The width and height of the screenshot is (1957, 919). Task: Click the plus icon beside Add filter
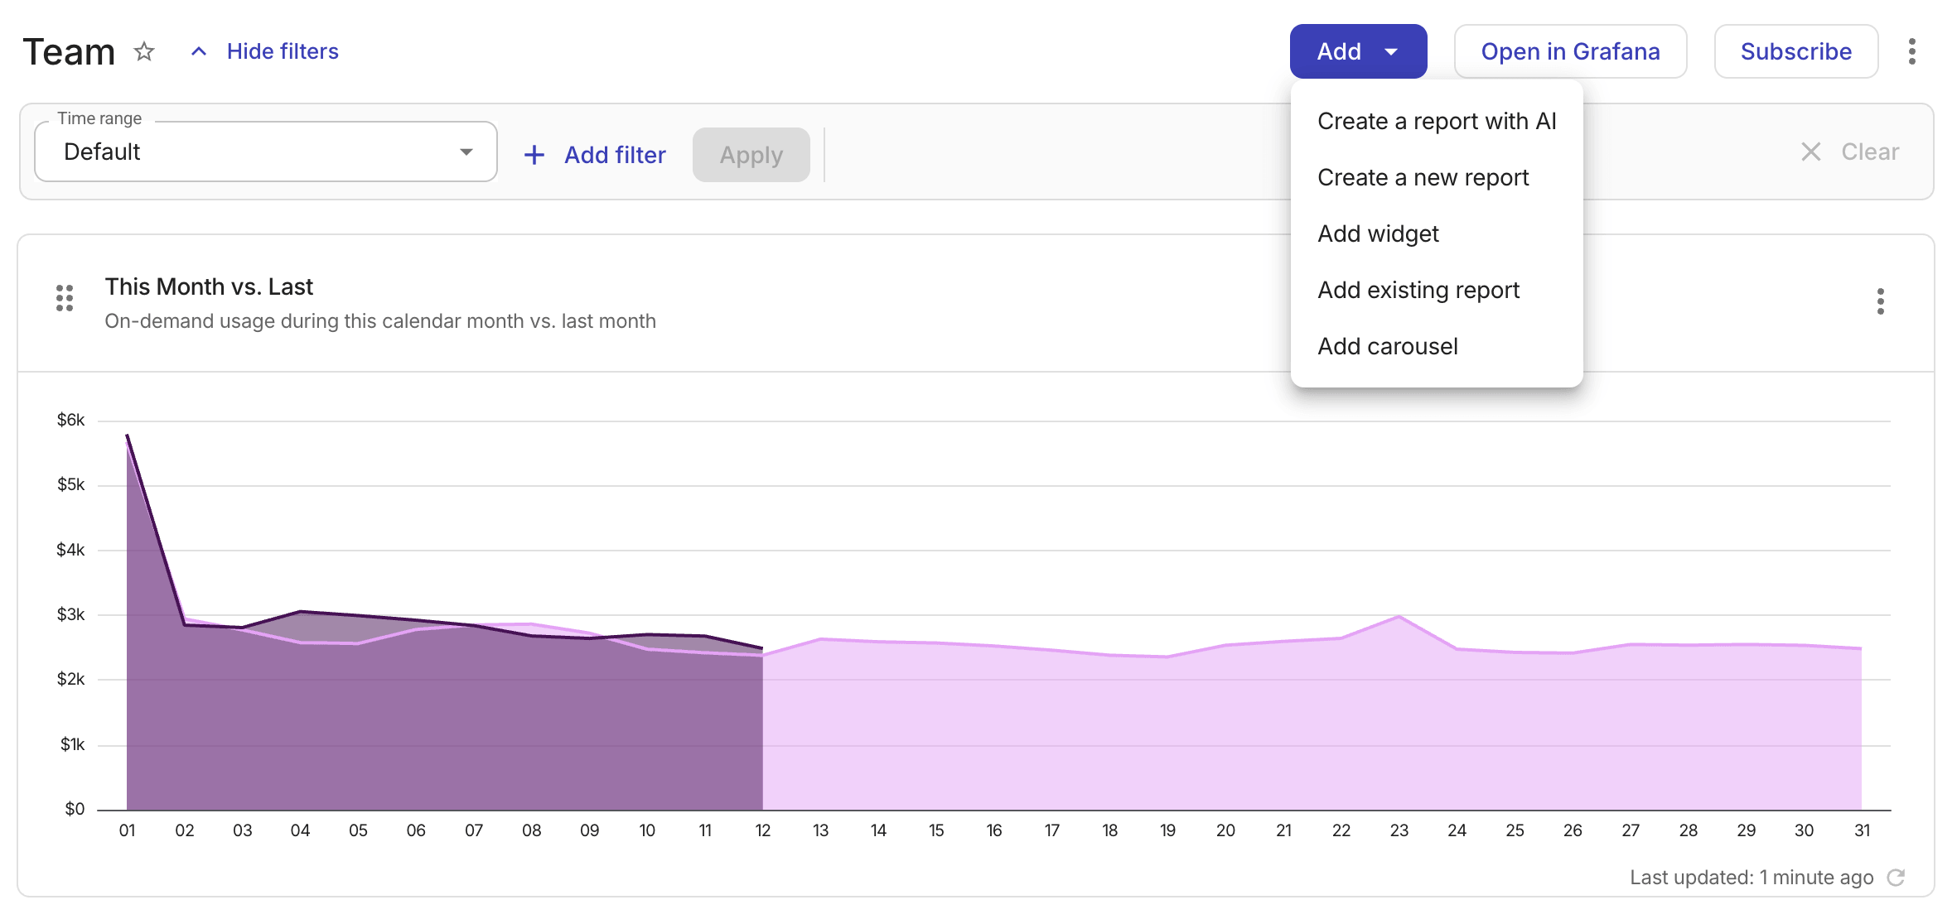click(x=534, y=155)
